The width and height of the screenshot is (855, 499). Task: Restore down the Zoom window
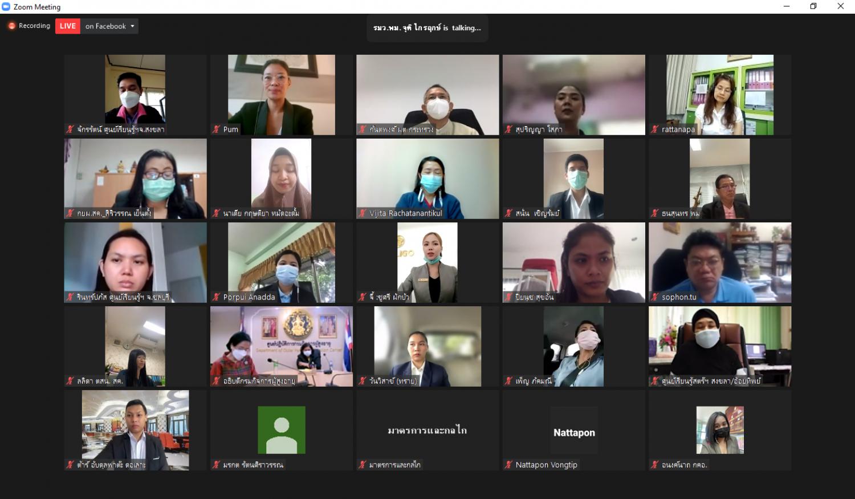point(813,6)
